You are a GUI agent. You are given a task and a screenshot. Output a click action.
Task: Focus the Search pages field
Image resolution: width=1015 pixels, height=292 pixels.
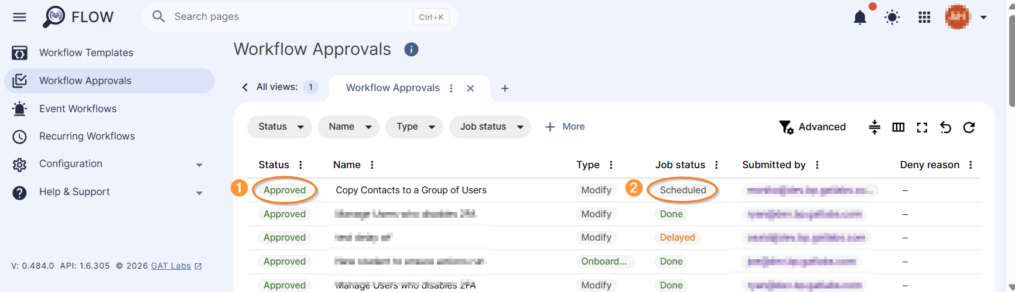pos(300,16)
